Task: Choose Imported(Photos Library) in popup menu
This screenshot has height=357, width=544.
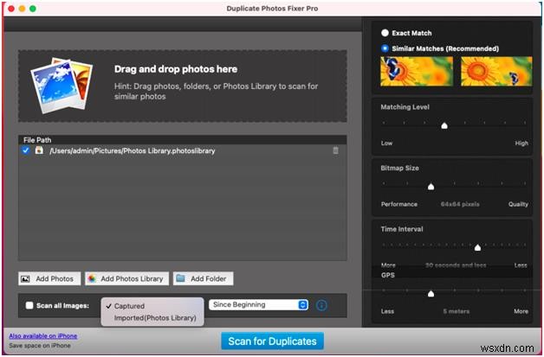Action: tap(155, 318)
